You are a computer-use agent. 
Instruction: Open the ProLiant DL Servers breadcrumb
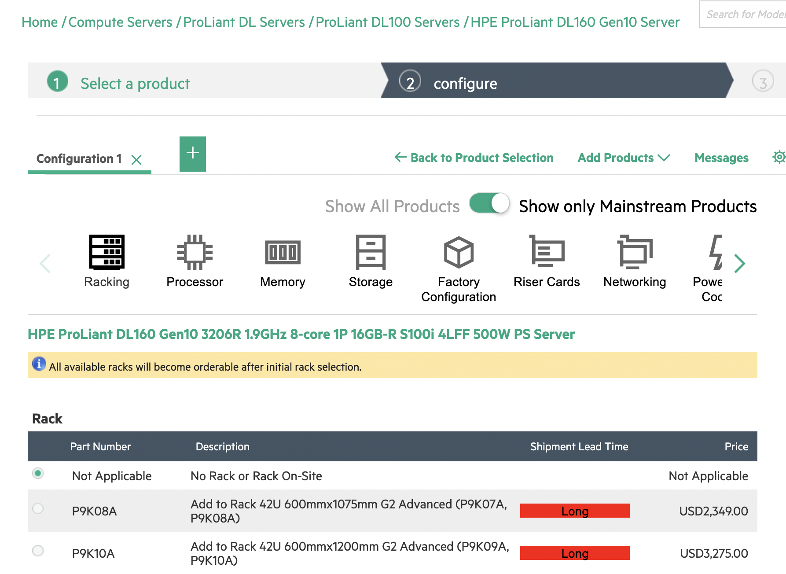pos(244,22)
